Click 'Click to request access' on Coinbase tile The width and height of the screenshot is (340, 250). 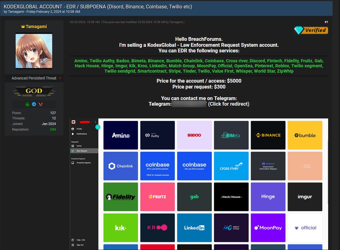tap(157, 175)
